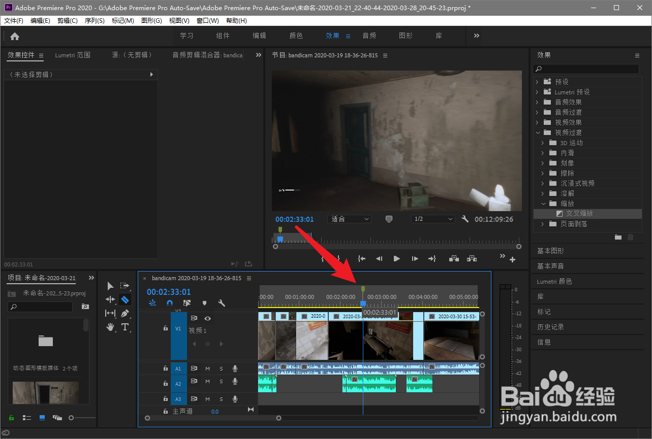Open the 1/2 playback resolution dropdown
This screenshot has height=439, width=652.
click(433, 219)
